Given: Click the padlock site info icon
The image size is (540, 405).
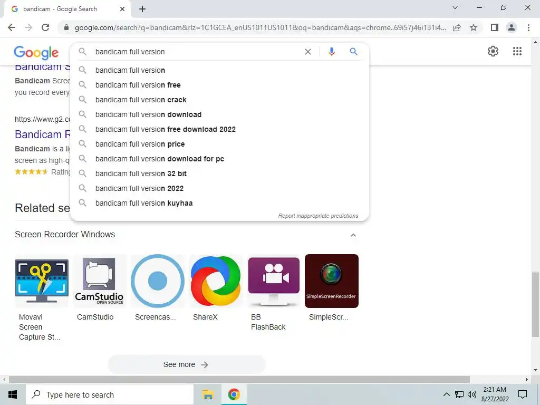Looking at the screenshot, I should click(66, 27).
